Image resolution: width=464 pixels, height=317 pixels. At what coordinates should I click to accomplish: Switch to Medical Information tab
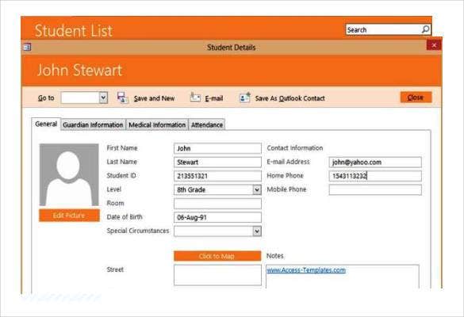(157, 124)
